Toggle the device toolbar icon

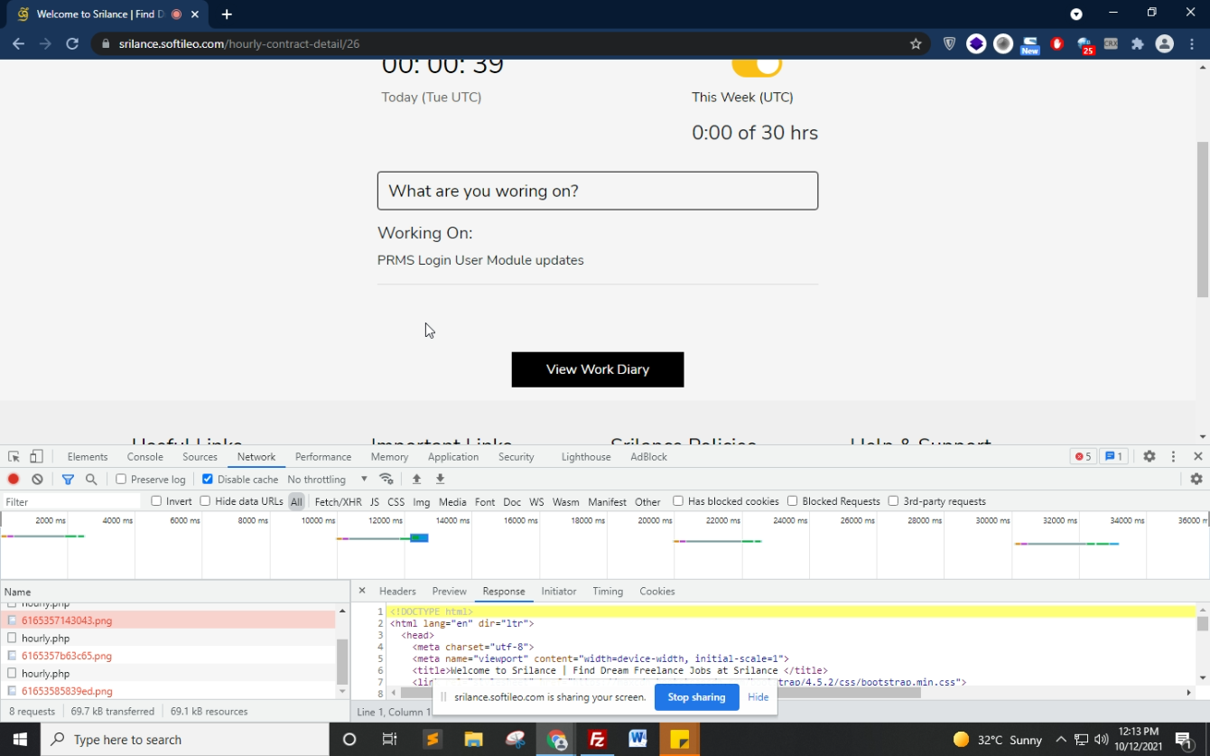[37, 457]
